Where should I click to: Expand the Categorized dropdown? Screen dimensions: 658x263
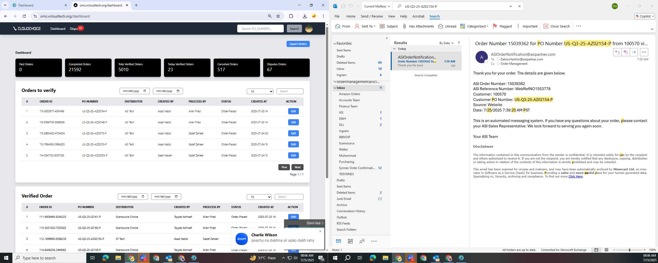pos(487,26)
